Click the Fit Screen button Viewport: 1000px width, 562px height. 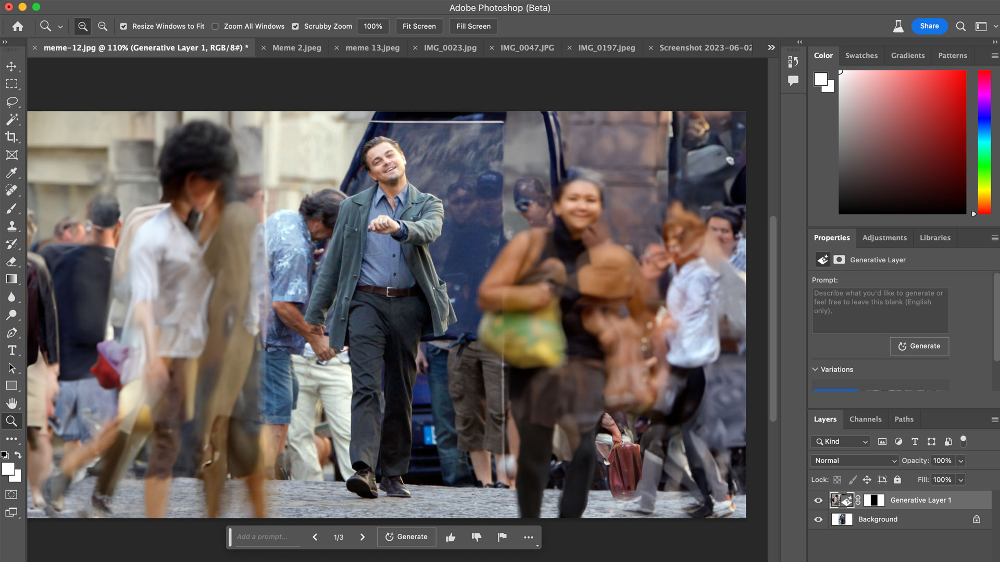pyautogui.click(x=420, y=26)
